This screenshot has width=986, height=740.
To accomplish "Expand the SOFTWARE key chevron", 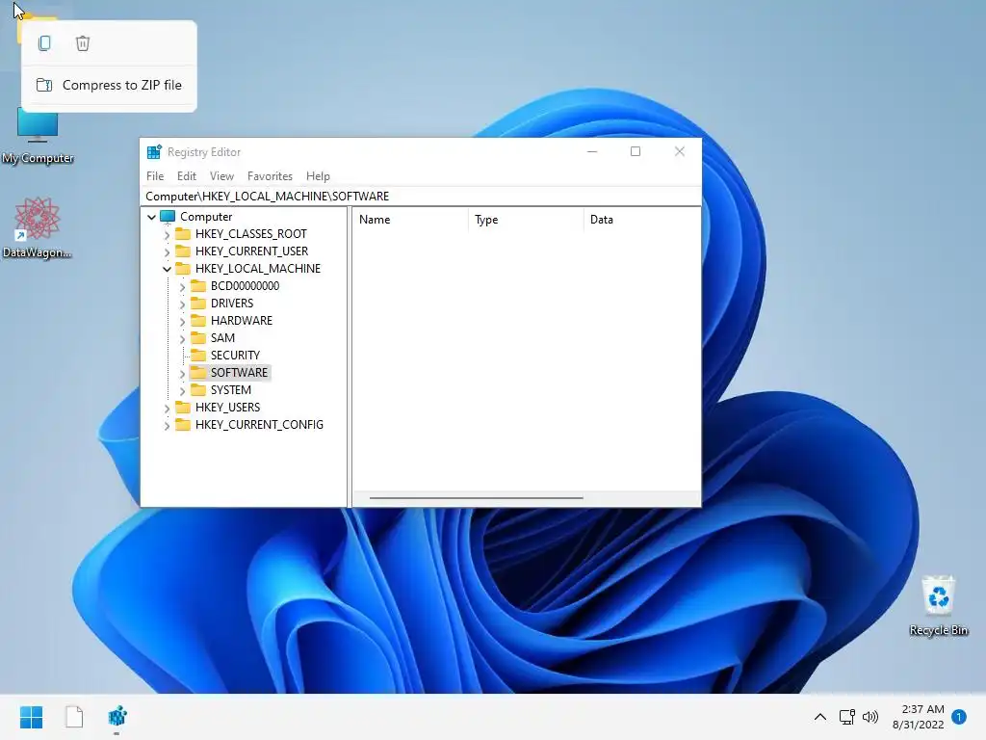I will [182, 373].
